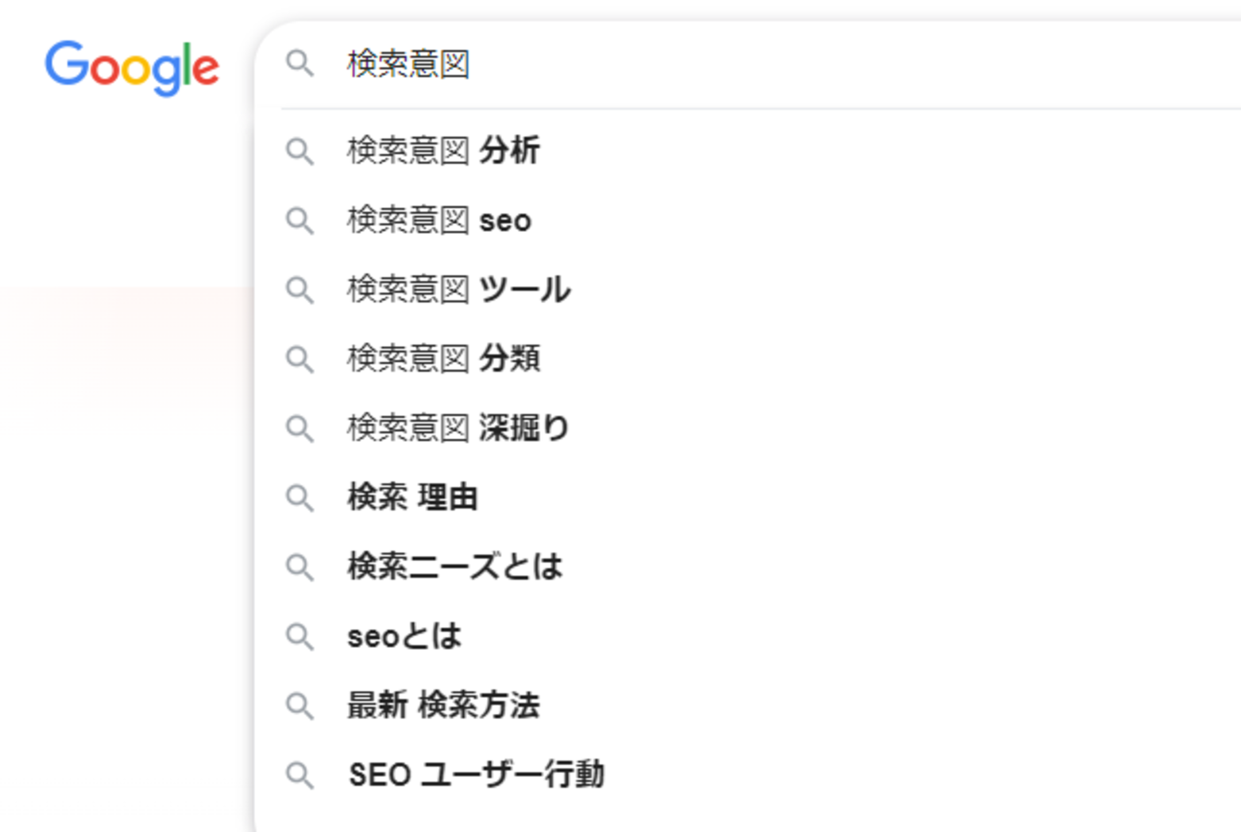Select the suggestion 最新 検索方法
The image size is (1241, 832).
[x=443, y=705]
